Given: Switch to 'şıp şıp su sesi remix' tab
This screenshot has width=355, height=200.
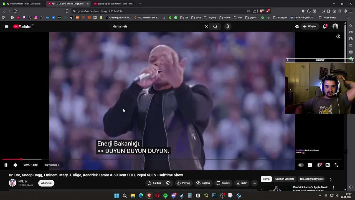Looking at the screenshot, I should click(x=115, y=4).
